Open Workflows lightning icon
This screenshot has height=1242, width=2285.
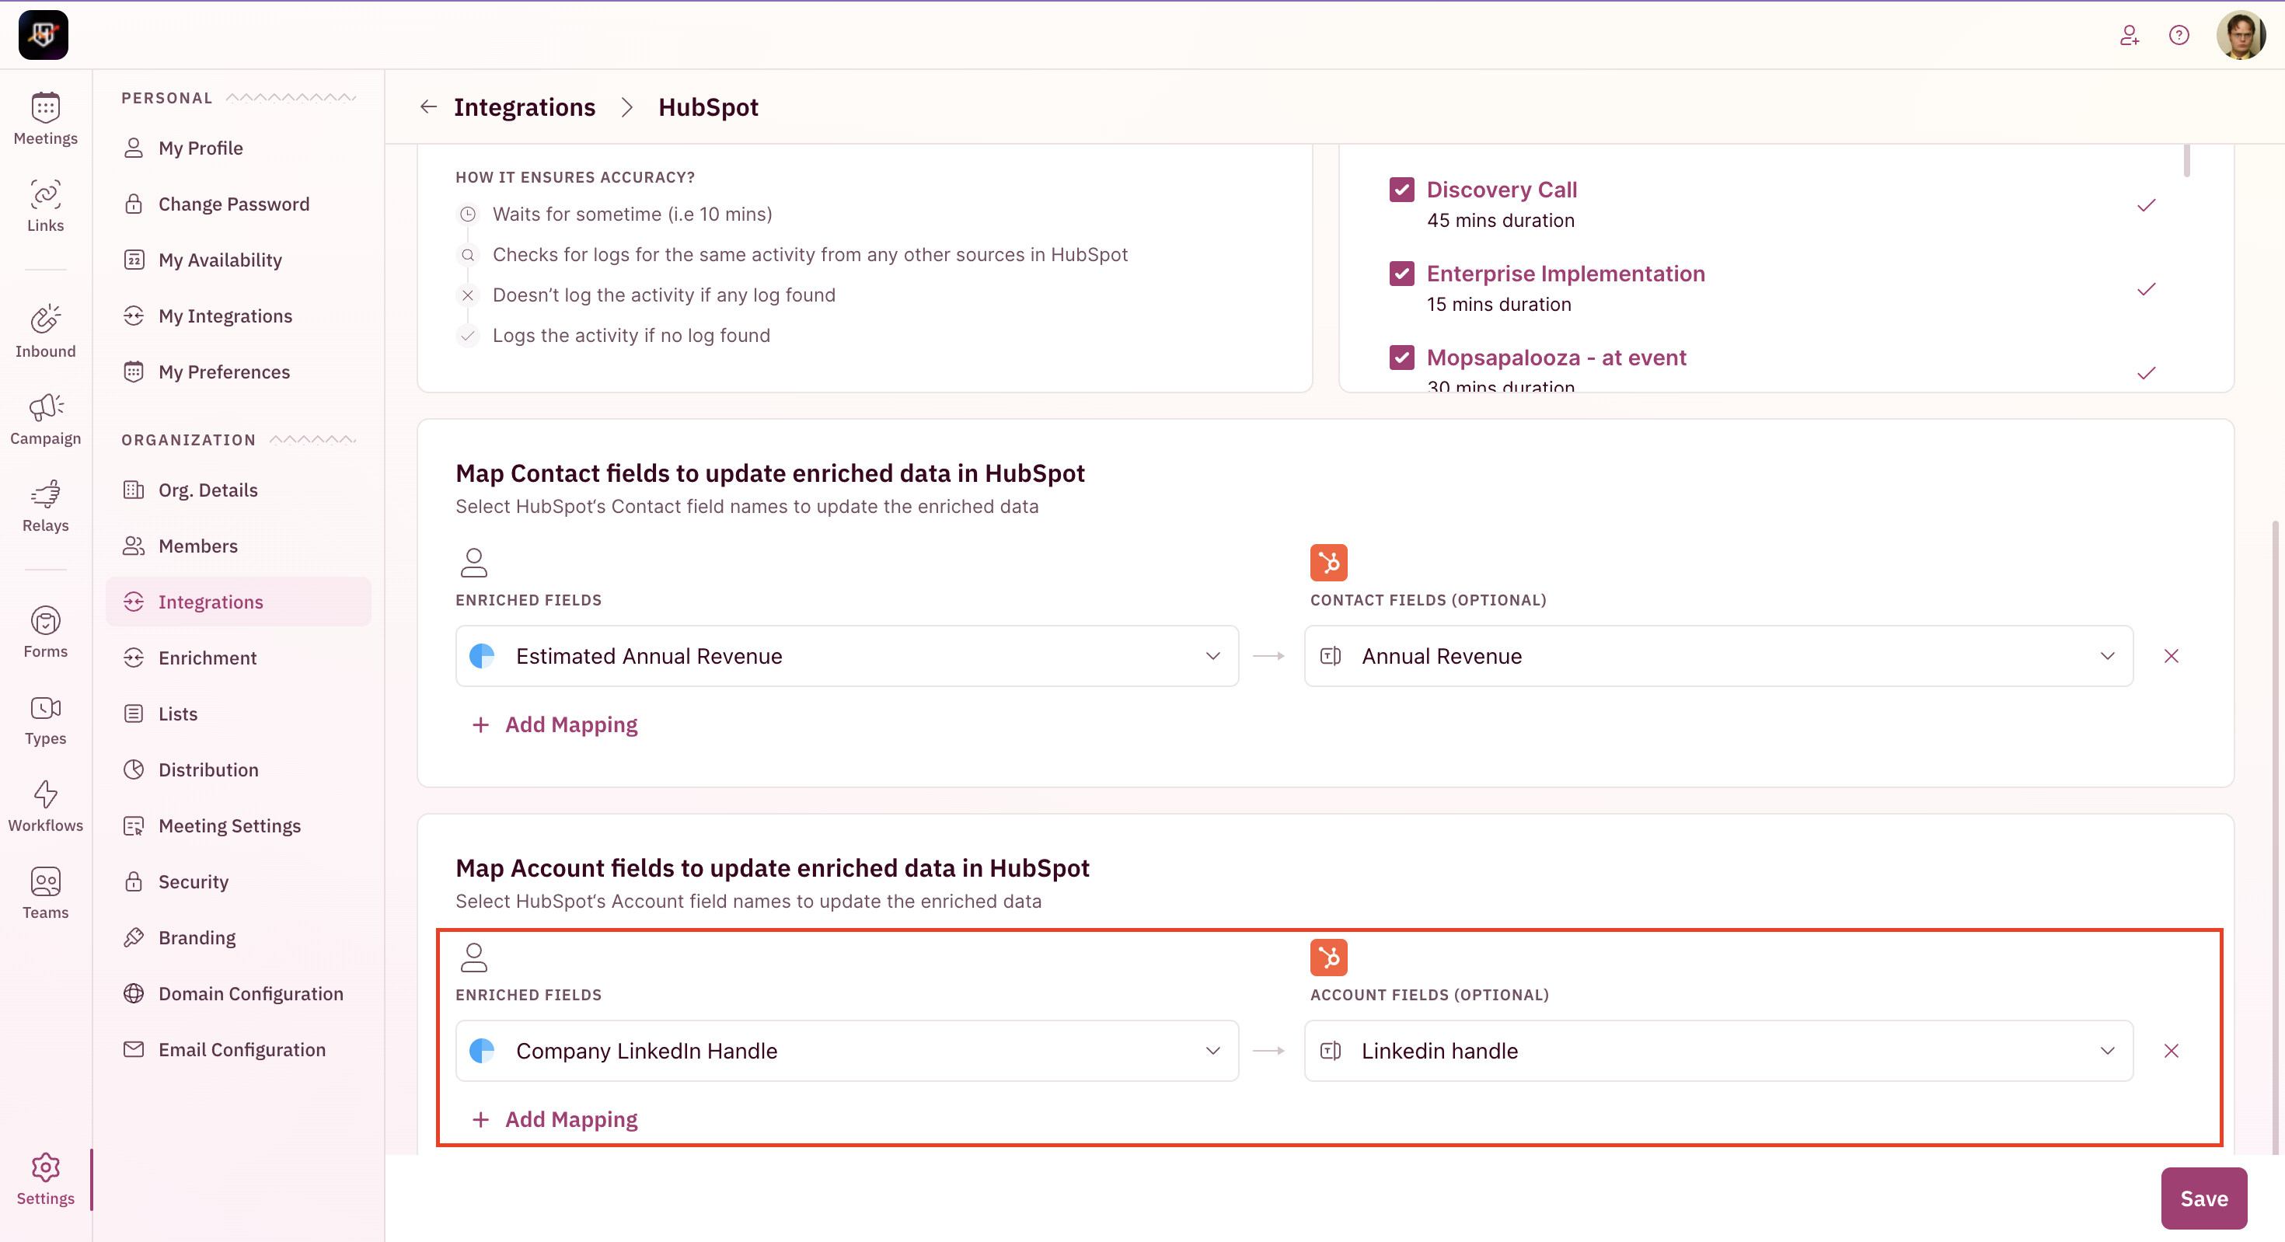(45, 805)
